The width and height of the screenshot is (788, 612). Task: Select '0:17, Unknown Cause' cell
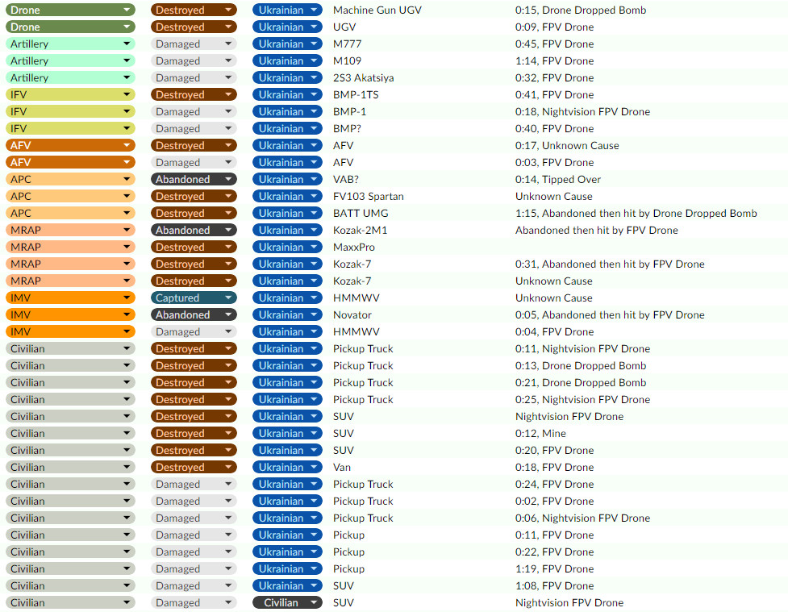[567, 146]
